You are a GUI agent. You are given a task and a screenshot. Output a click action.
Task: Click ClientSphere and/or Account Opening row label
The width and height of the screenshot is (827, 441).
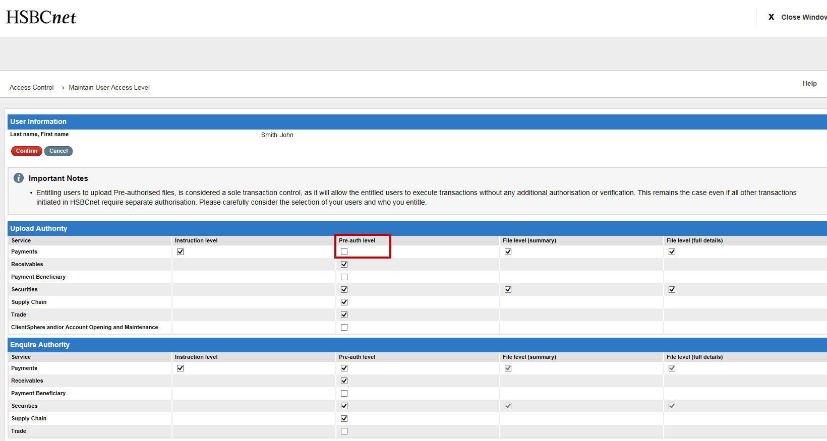click(x=85, y=327)
